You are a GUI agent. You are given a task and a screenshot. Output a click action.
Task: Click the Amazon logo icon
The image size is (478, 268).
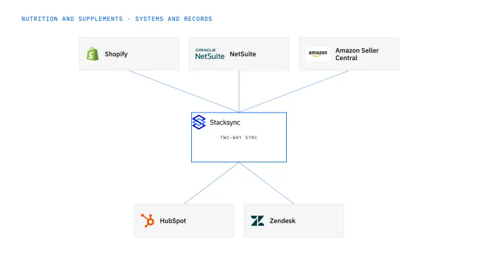[318, 54]
